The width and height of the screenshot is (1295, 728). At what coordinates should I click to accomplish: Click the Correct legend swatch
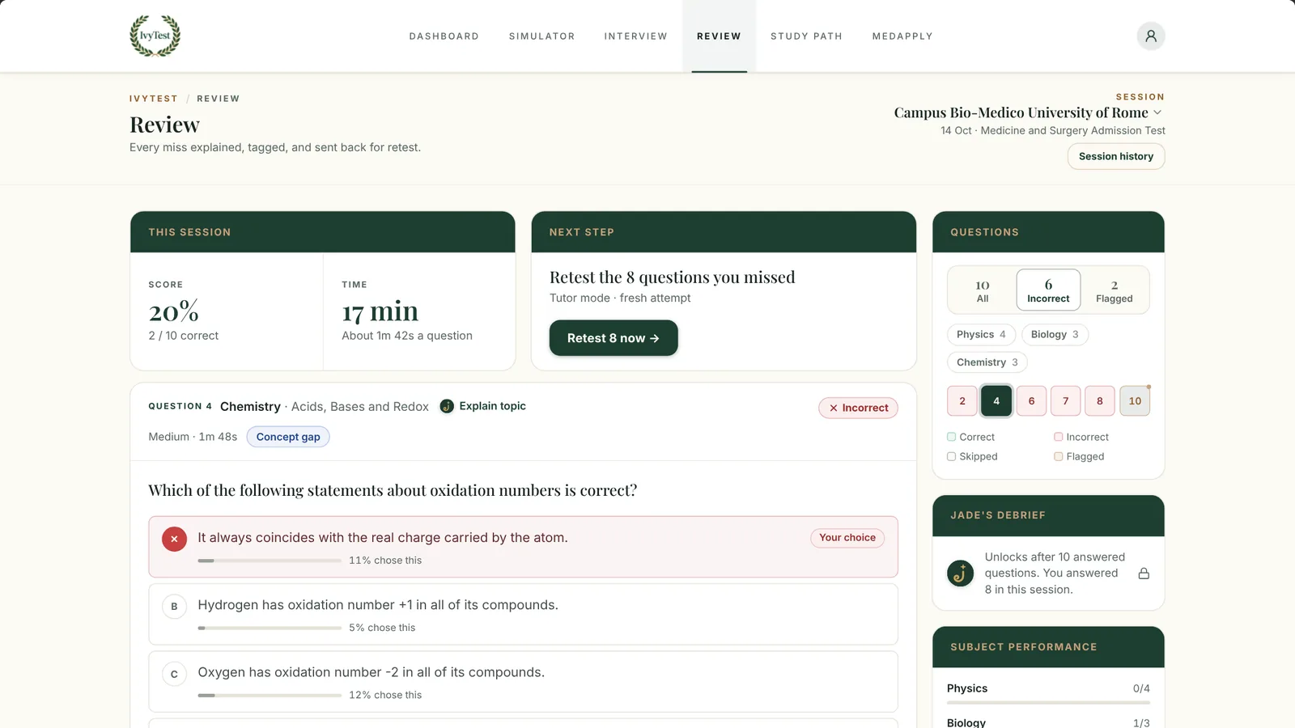[x=951, y=437]
